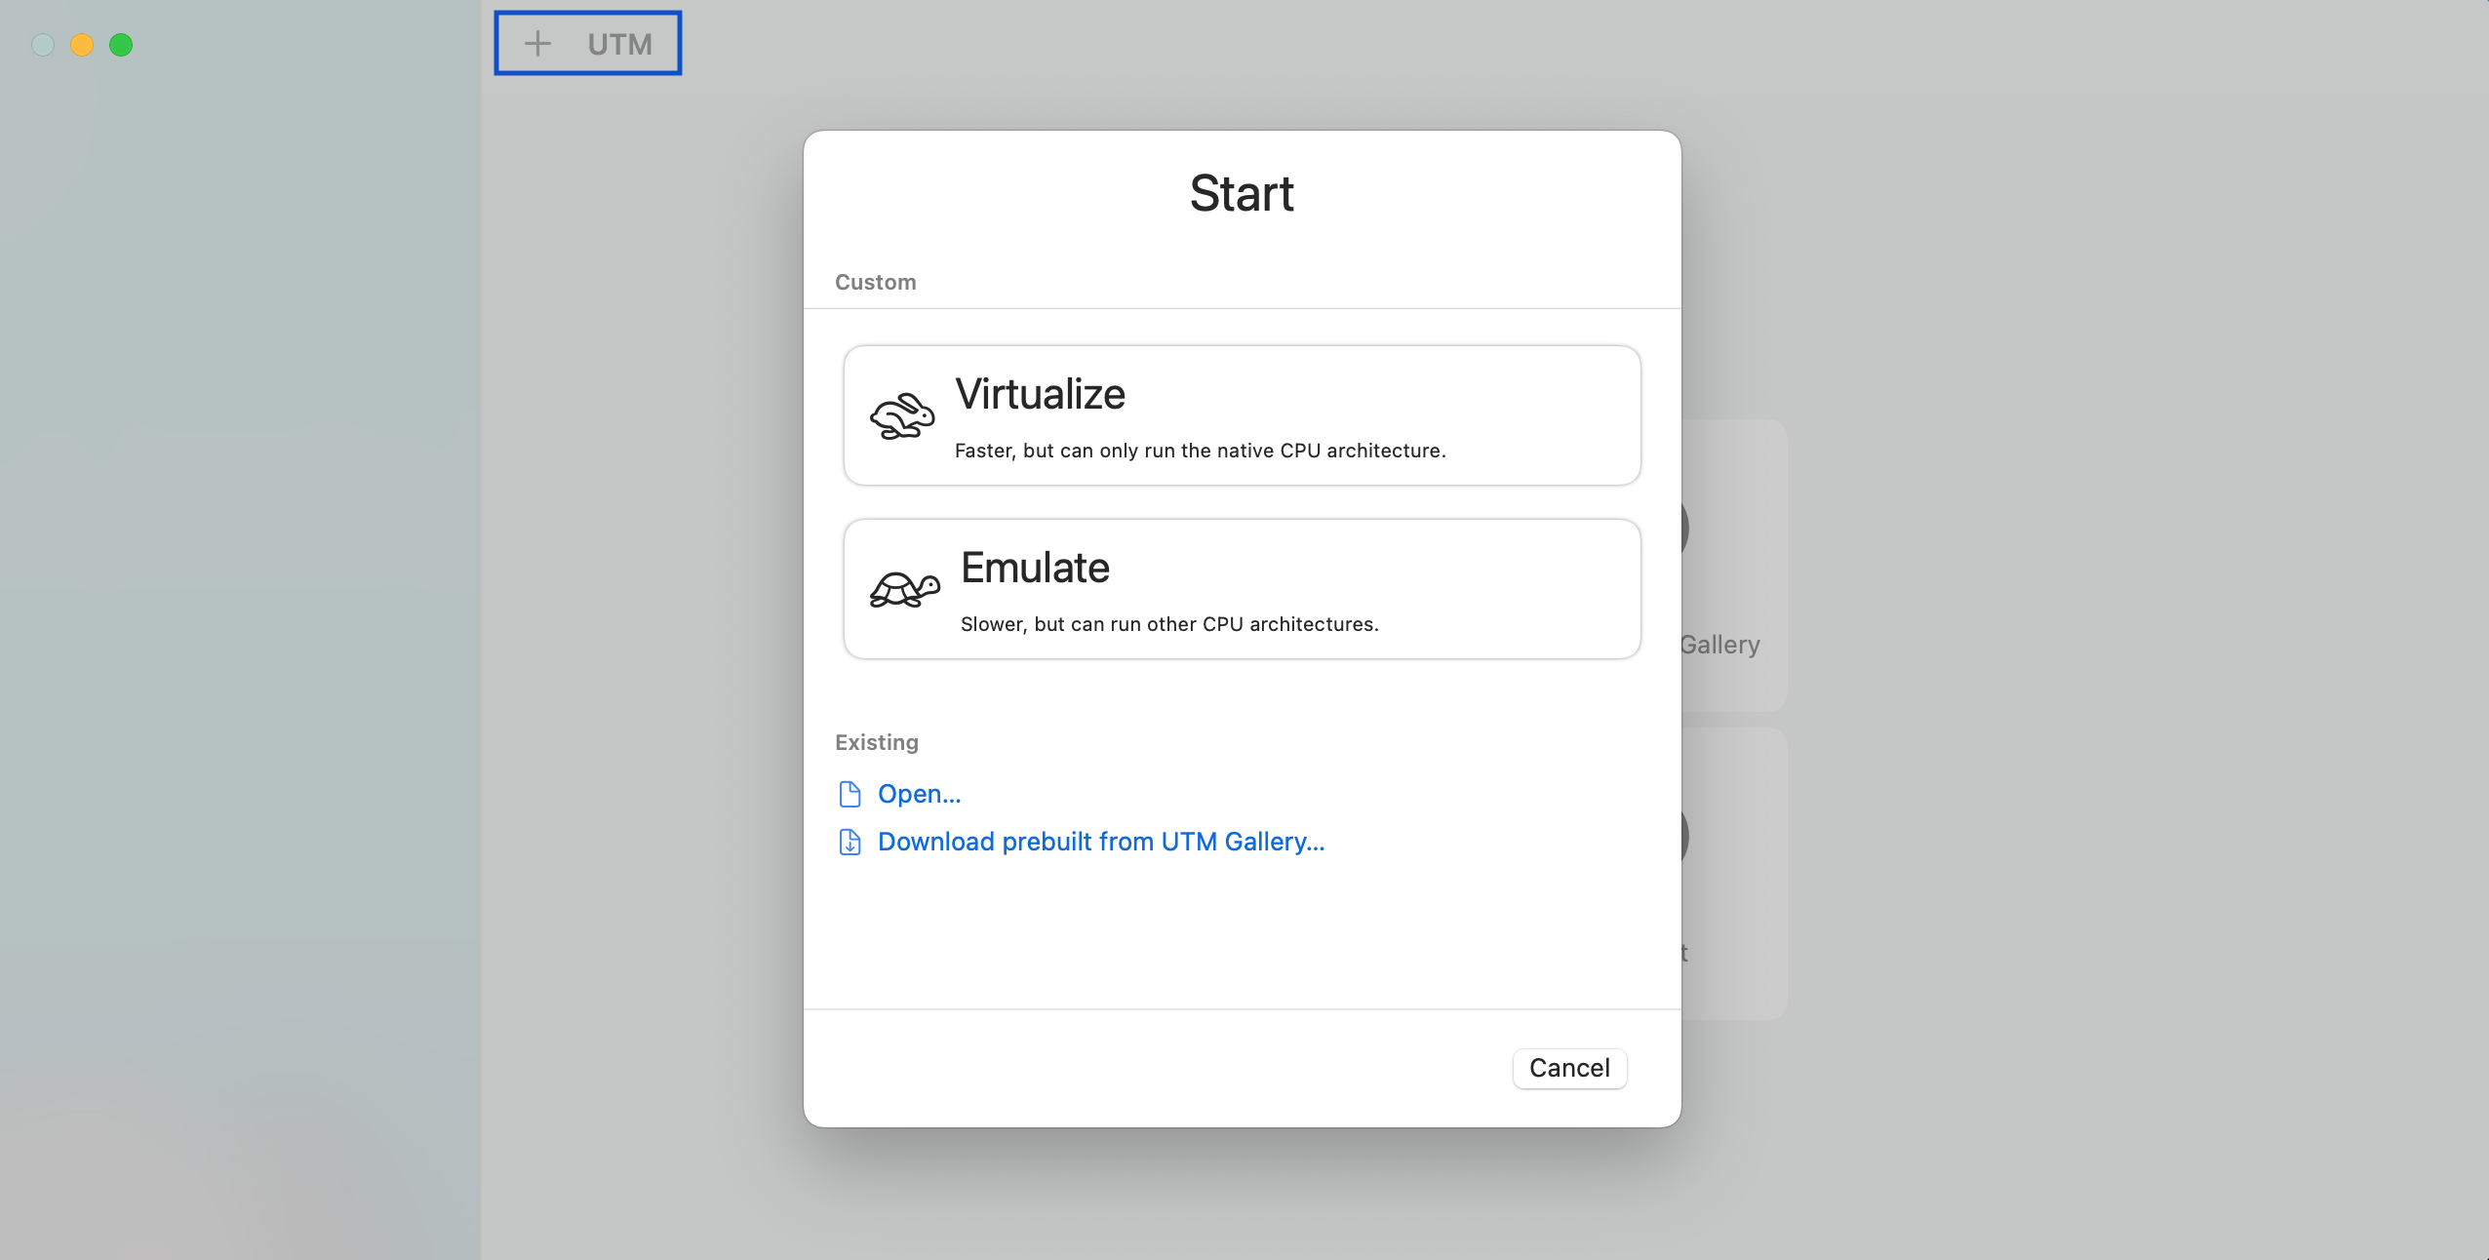Click 'Slower, but can run other CPU architectures.'
Viewport: 2489px width, 1260px height.
(1169, 624)
